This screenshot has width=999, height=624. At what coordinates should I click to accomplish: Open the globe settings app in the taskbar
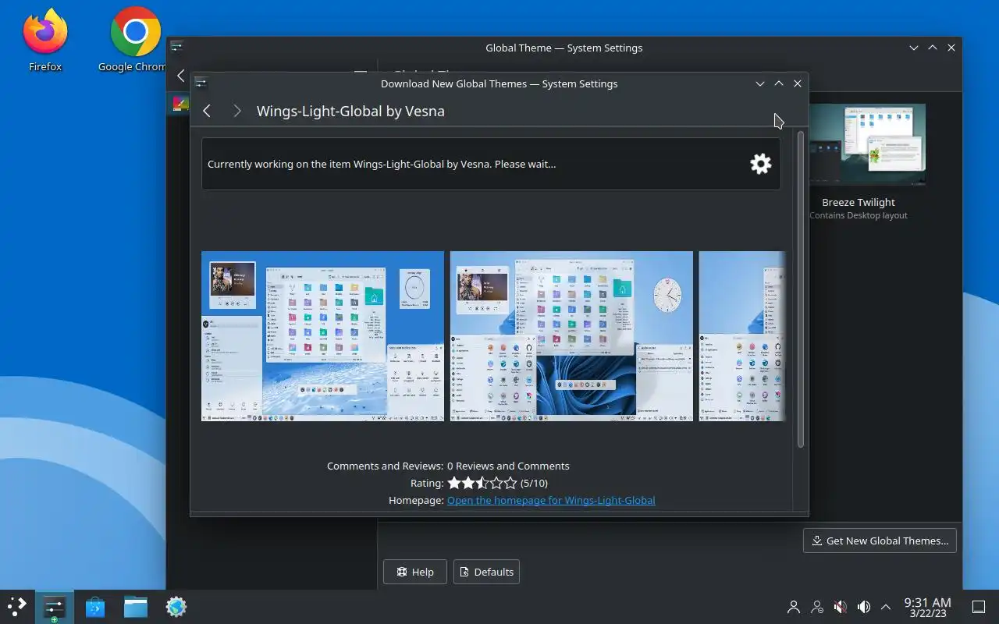(x=176, y=606)
